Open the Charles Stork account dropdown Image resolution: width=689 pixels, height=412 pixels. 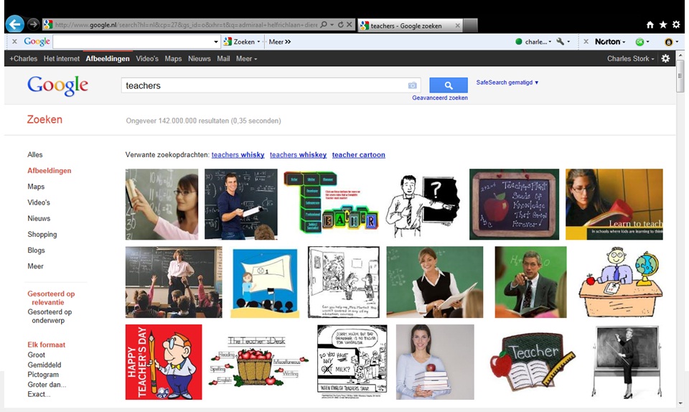coord(631,58)
